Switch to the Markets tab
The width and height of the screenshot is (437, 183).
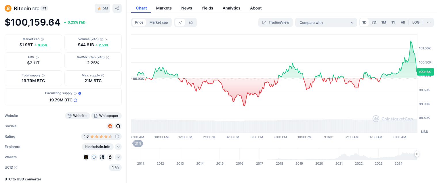164,8
